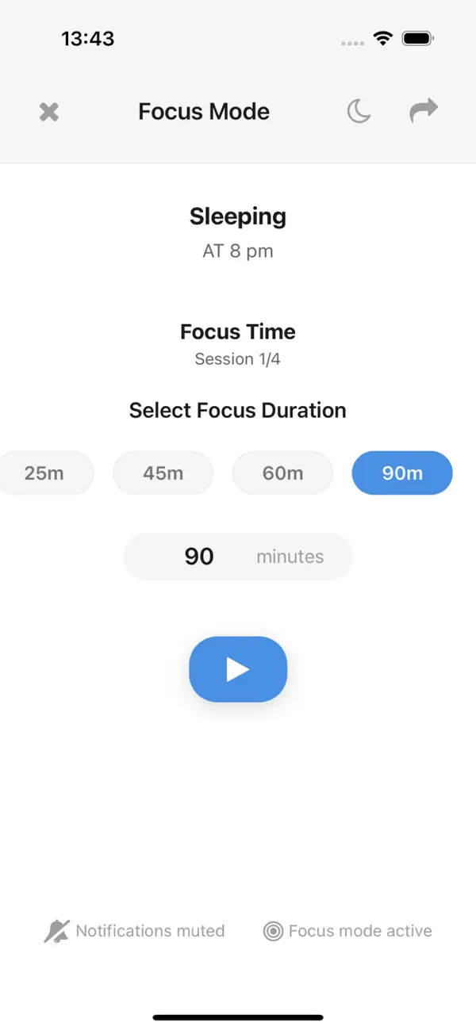The image size is (476, 1030).
Task: Deselect the highlighted 90m duration
Action: [x=401, y=473]
